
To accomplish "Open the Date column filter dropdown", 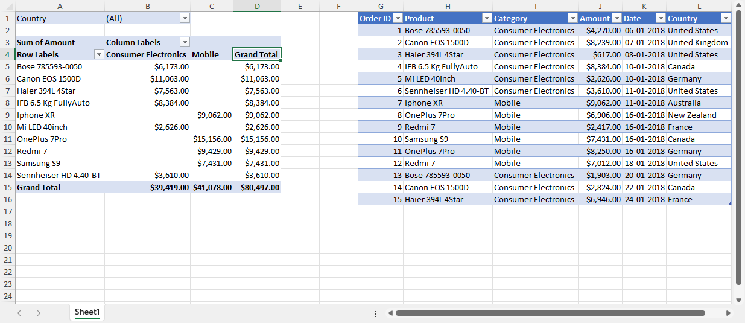I will click(661, 18).
